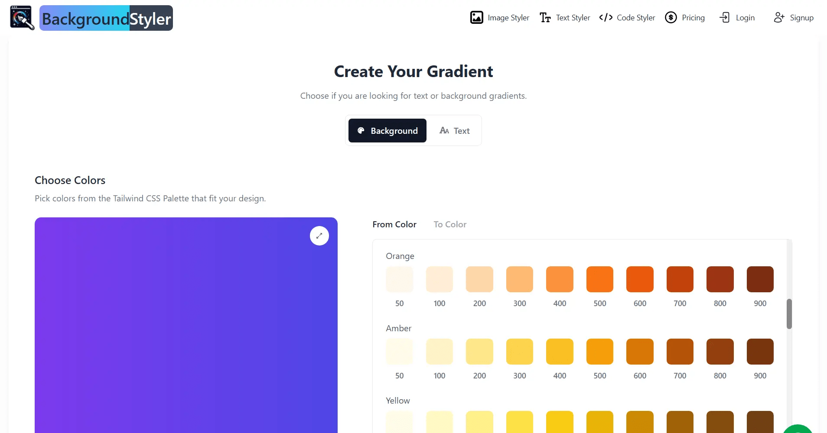The width and height of the screenshot is (827, 433).
Task: Click the Image Styler icon in navigation
Action: tap(477, 17)
